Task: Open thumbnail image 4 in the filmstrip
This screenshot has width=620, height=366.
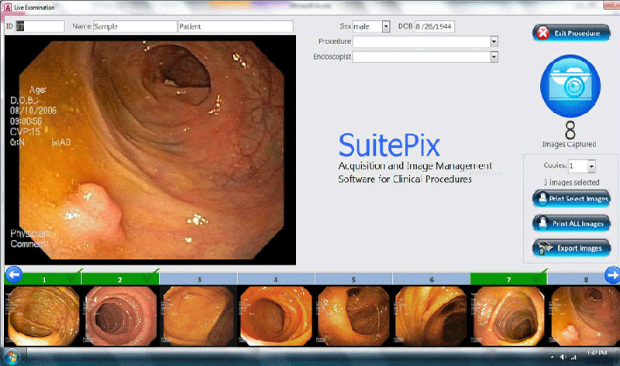Action: 275,316
